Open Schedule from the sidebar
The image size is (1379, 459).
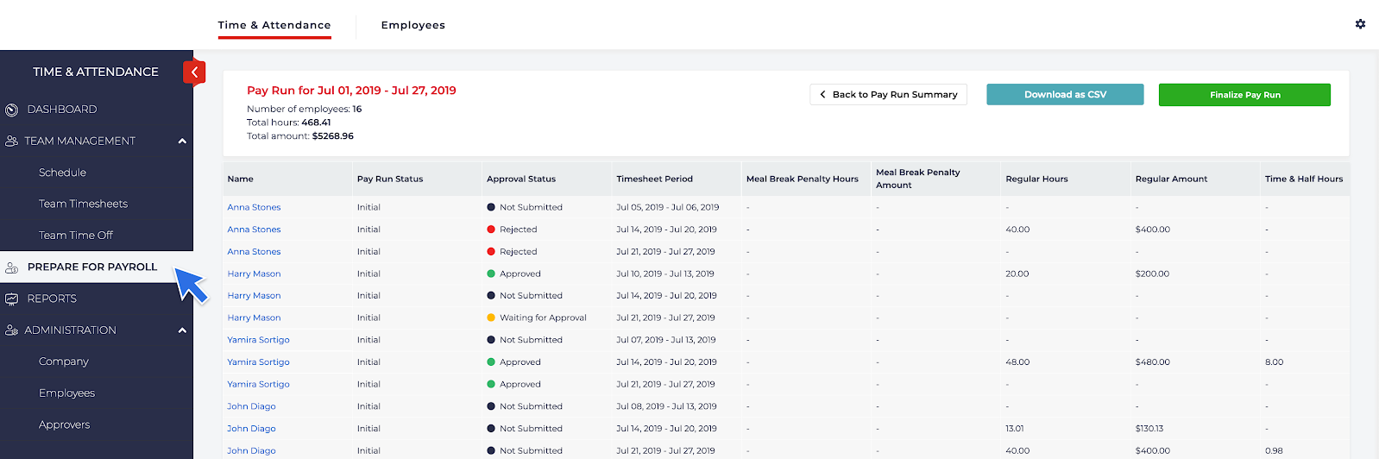point(62,173)
